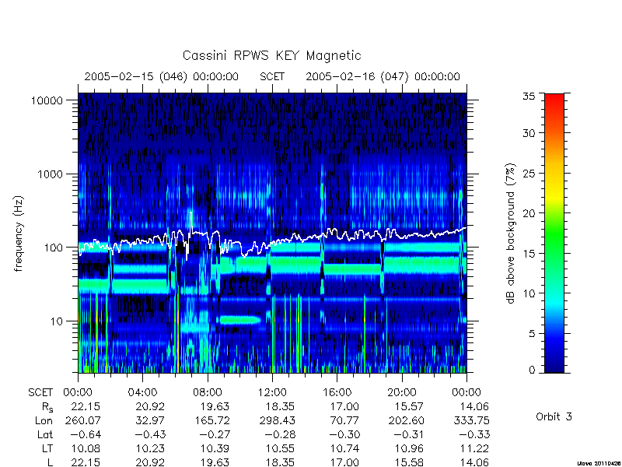The image size is (622, 467).
Task: Click the 30 colorbar tick value
Action: click(529, 133)
